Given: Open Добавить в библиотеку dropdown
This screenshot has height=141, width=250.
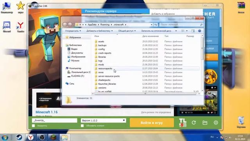Looking at the screenshot, I should 100,31.
